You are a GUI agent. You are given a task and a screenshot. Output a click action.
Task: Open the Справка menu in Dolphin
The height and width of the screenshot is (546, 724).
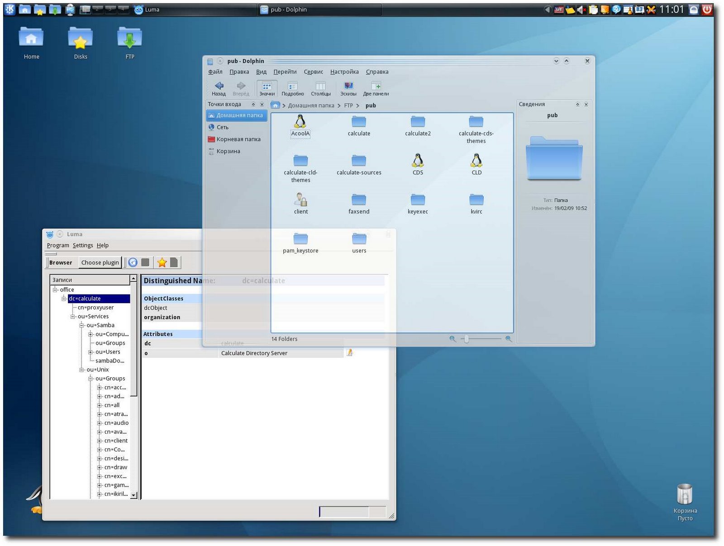point(377,72)
